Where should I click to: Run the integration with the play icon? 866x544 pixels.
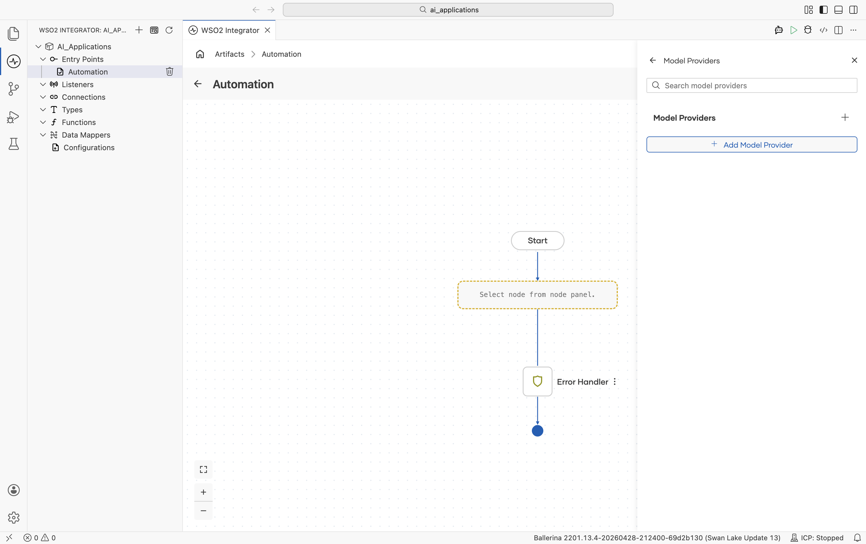coord(793,30)
